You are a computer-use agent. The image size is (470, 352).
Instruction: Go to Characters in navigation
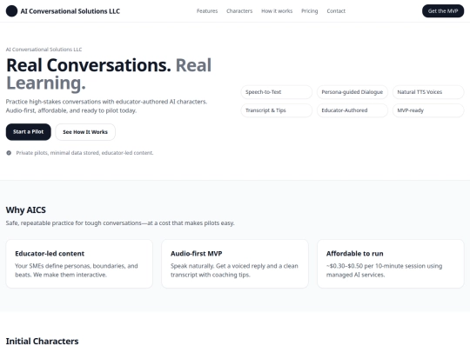tap(239, 11)
